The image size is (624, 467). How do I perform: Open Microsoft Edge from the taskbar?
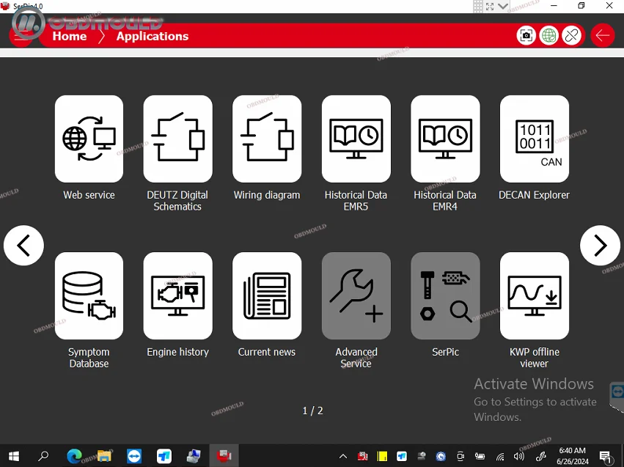74,456
